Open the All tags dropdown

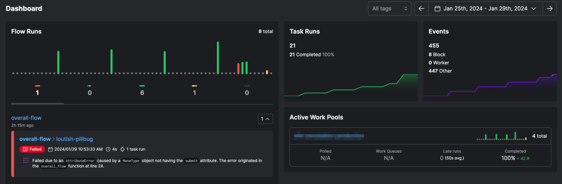click(x=390, y=8)
